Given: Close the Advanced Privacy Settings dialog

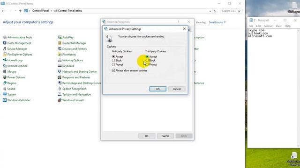Looking at the screenshot, I should point(184,29).
